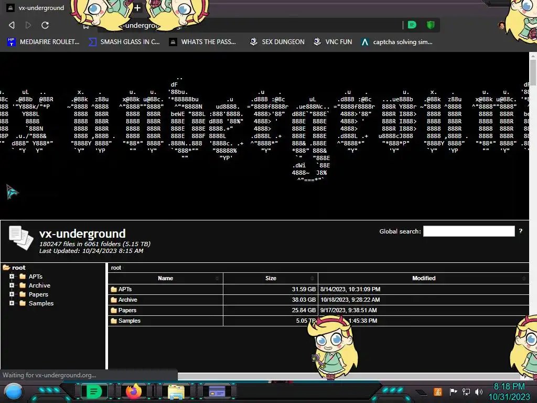Screen dimensions: 537x403
Task: Expand the Papers tree node
Action: coord(12,294)
